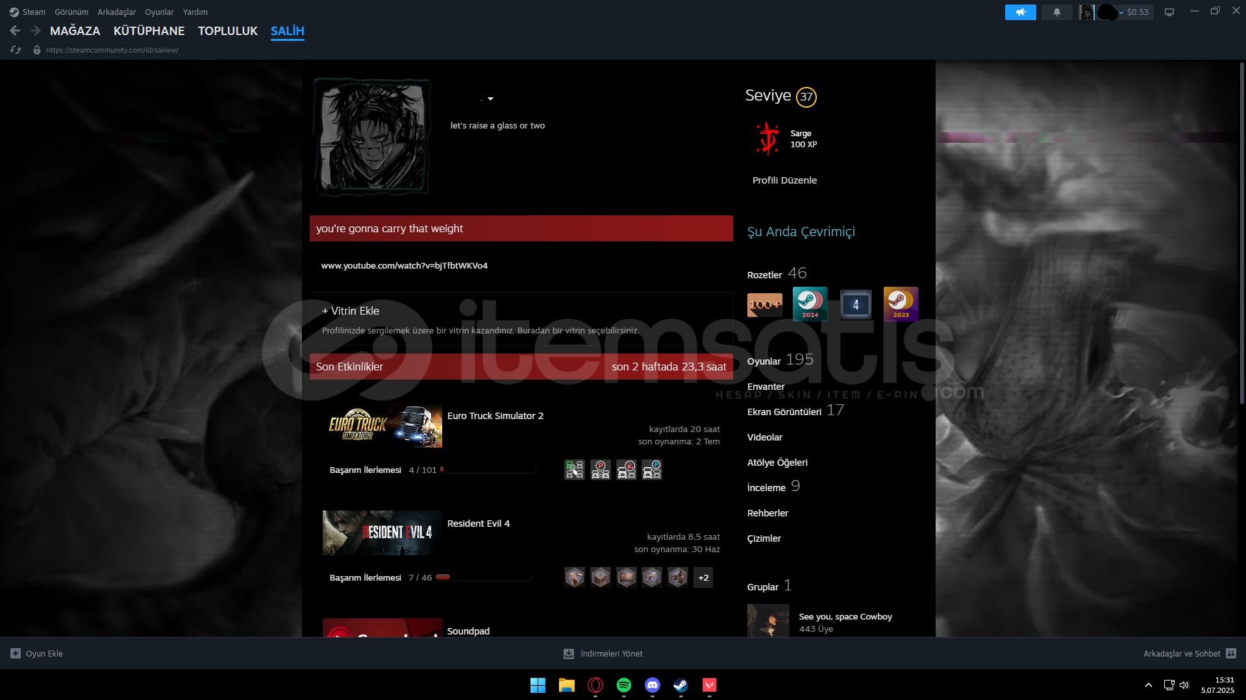Open Spotify from the taskbar

pyautogui.click(x=623, y=685)
